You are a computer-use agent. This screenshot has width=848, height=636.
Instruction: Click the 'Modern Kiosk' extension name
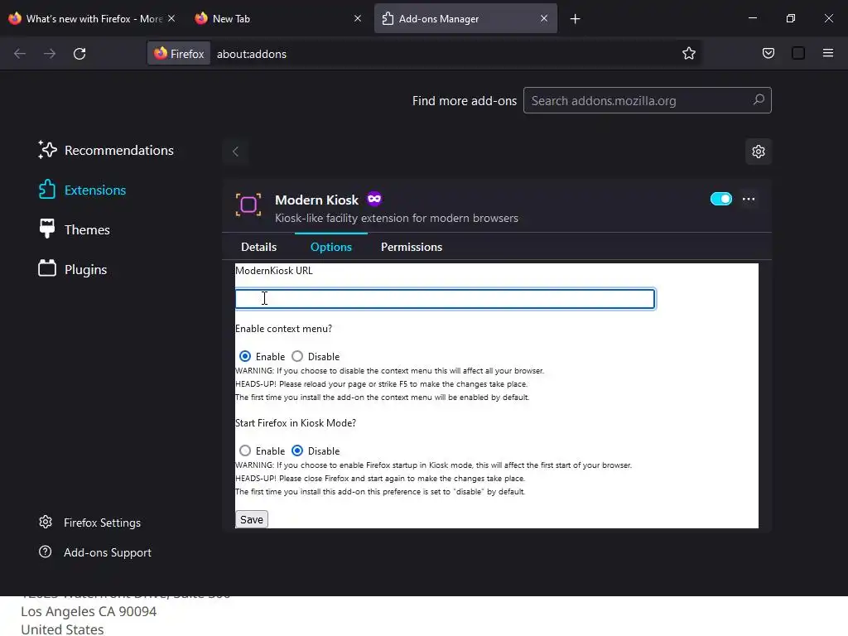pyautogui.click(x=316, y=200)
